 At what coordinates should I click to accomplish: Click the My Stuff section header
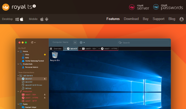click(x=22, y=48)
